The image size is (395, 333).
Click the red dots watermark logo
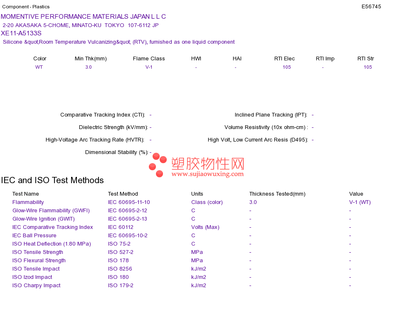click(158, 165)
